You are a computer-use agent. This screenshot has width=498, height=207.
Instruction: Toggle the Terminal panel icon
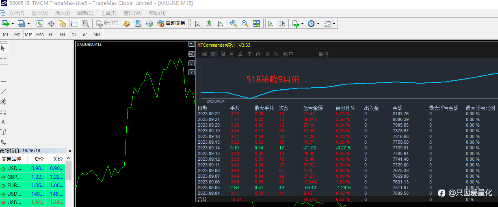click(x=74, y=24)
